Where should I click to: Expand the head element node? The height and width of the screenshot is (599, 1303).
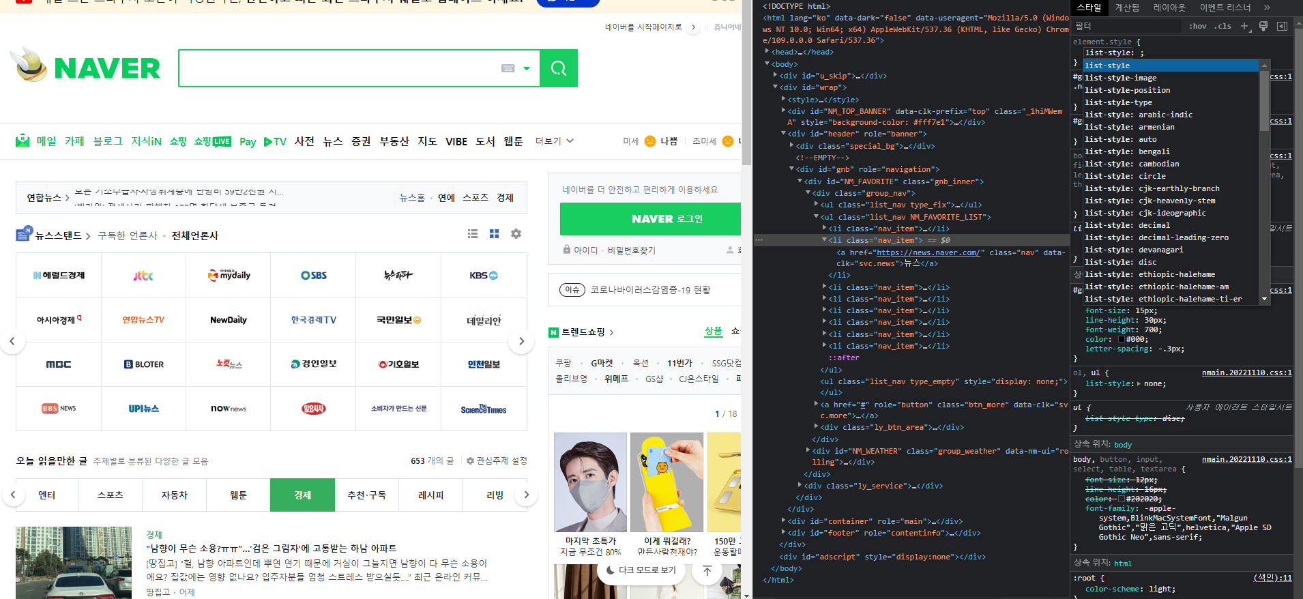(767, 51)
